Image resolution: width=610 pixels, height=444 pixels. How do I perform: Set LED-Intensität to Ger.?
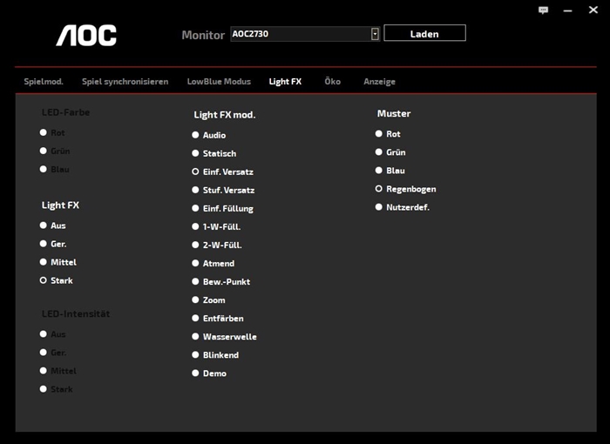(x=53, y=353)
